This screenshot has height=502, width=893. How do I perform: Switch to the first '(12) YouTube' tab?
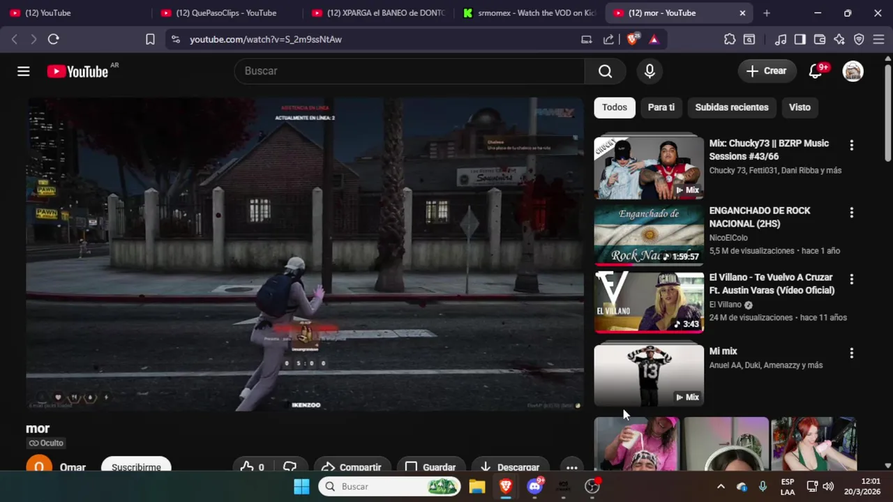click(75, 13)
